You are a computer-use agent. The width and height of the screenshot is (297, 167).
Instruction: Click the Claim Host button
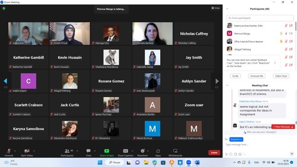coord(281,76)
